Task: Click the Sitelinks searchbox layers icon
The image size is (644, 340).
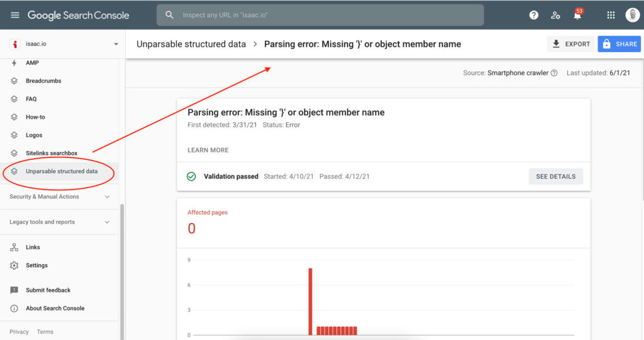Action: (x=14, y=153)
